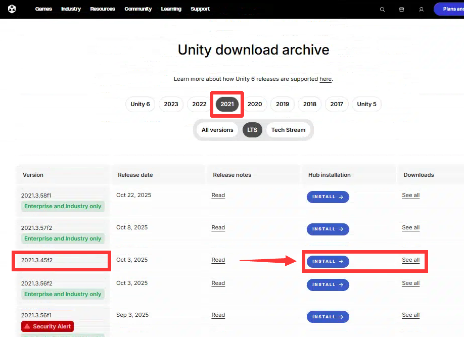Switch to the 2022 version tab
This screenshot has width=464, height=337.
[199, 104]
